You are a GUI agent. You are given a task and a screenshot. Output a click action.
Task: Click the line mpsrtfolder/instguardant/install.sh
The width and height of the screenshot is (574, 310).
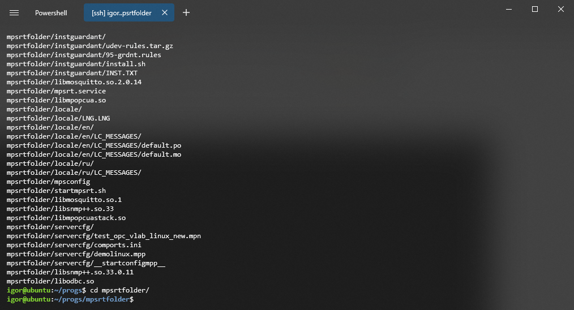coord(76,64)
